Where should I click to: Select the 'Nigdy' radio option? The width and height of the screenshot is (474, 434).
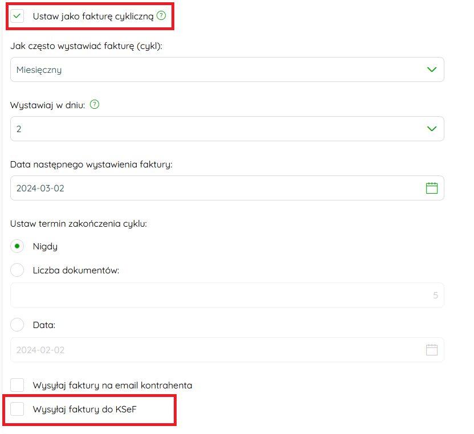click(x=17, y=246)
